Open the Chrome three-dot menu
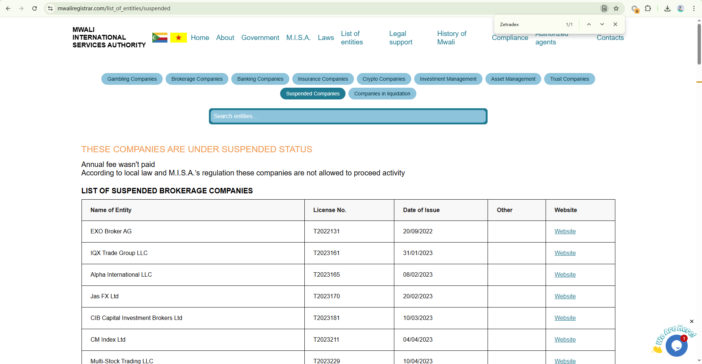This screenshot has height=364, width=702. pos(694,8)
